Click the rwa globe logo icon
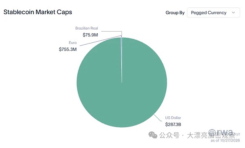The height and width of the screenshot is (148, 245). [x=212, y=133]
